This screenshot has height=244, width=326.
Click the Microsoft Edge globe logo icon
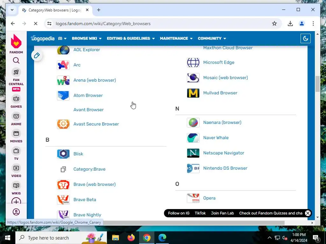pos(193,63)
